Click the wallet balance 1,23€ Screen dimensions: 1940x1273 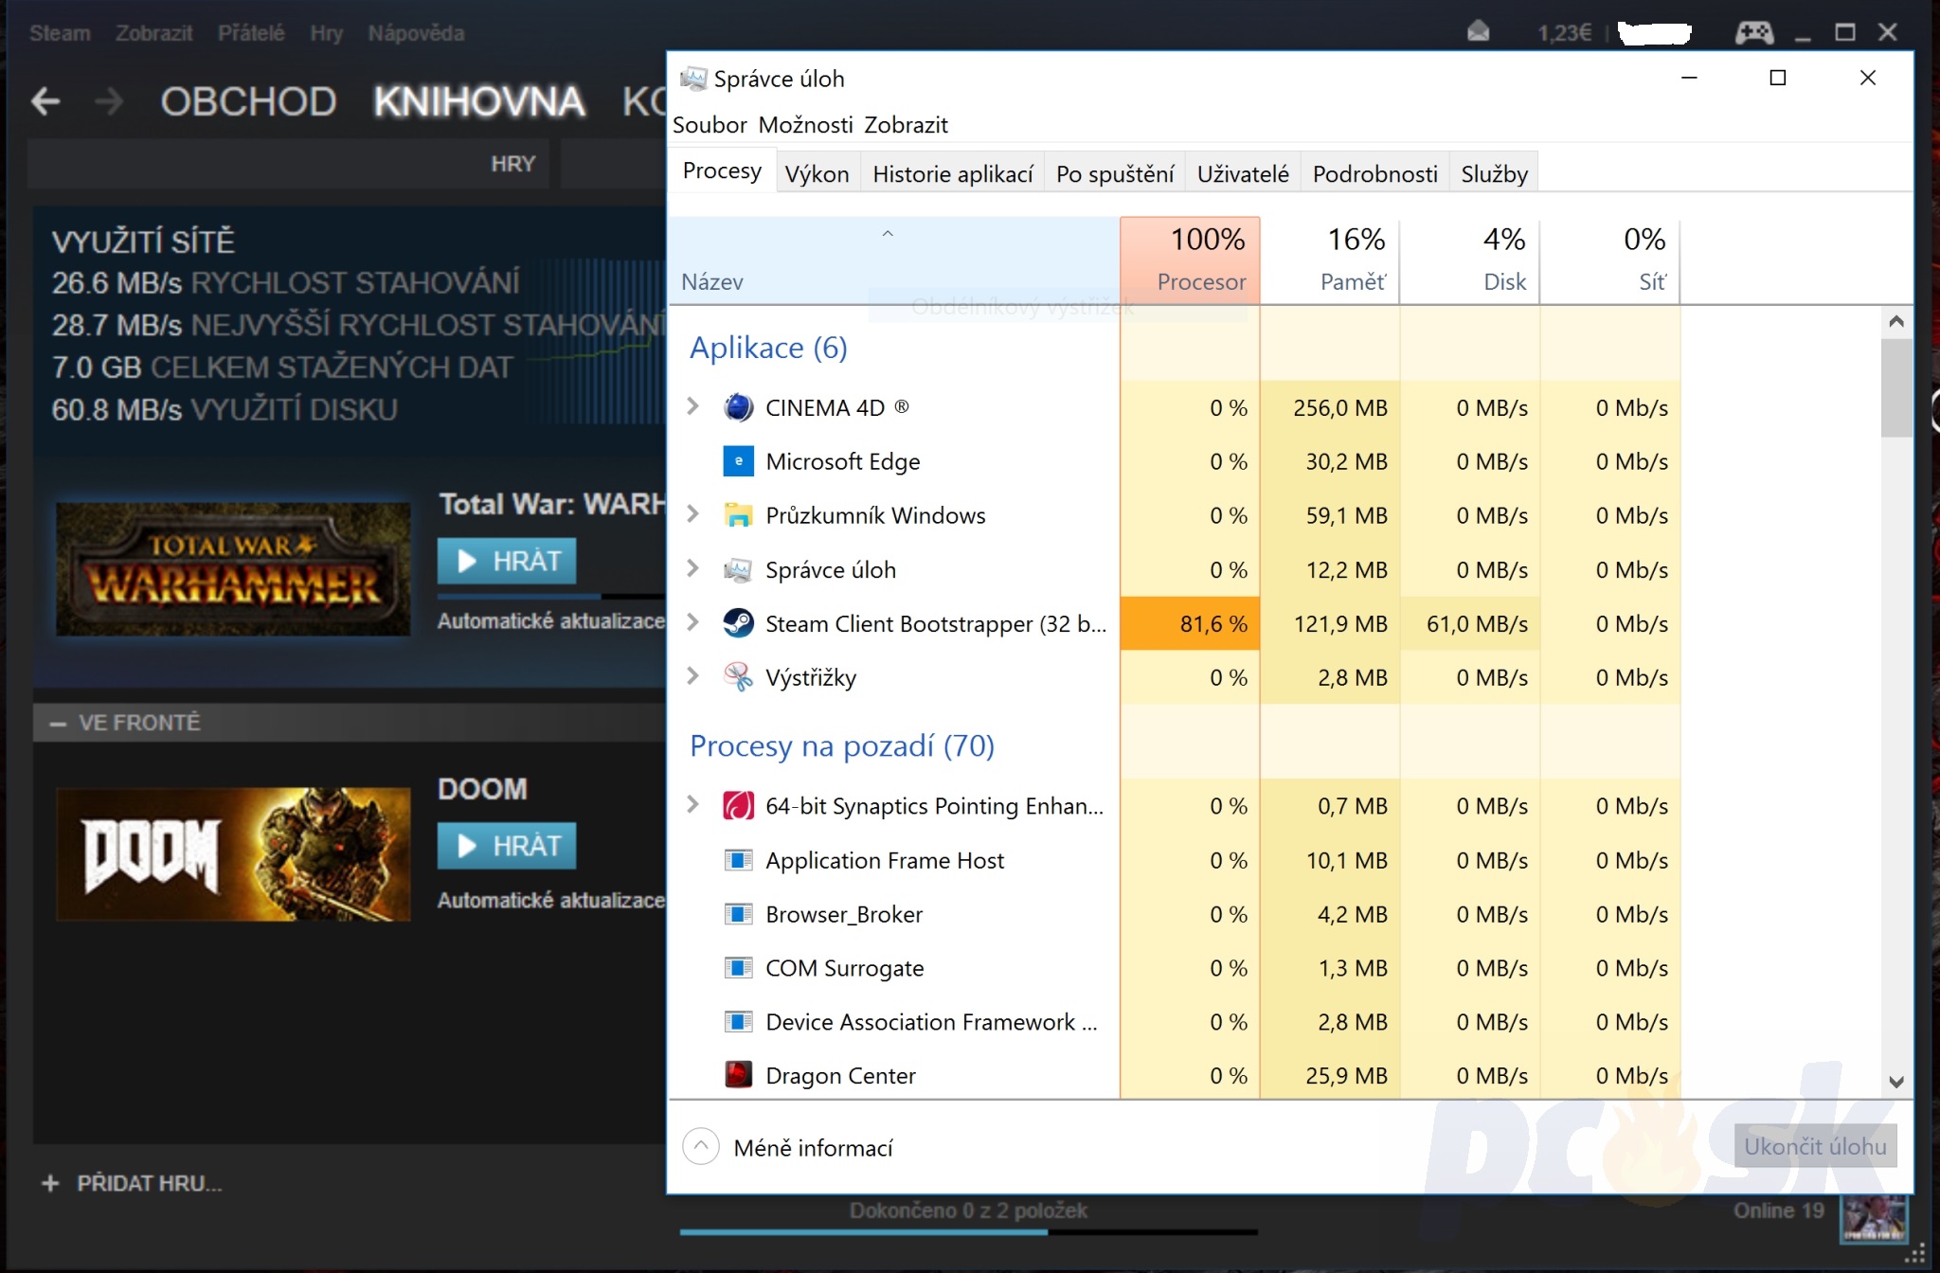pyautogui.click(x=1564, y=33)
